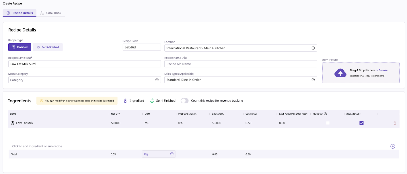Click the Recipe Name (Alt) input field
407x174 pixels.
tap(240, 64)
